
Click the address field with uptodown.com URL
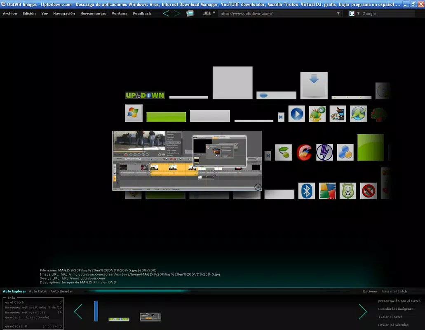click(277, 13)
